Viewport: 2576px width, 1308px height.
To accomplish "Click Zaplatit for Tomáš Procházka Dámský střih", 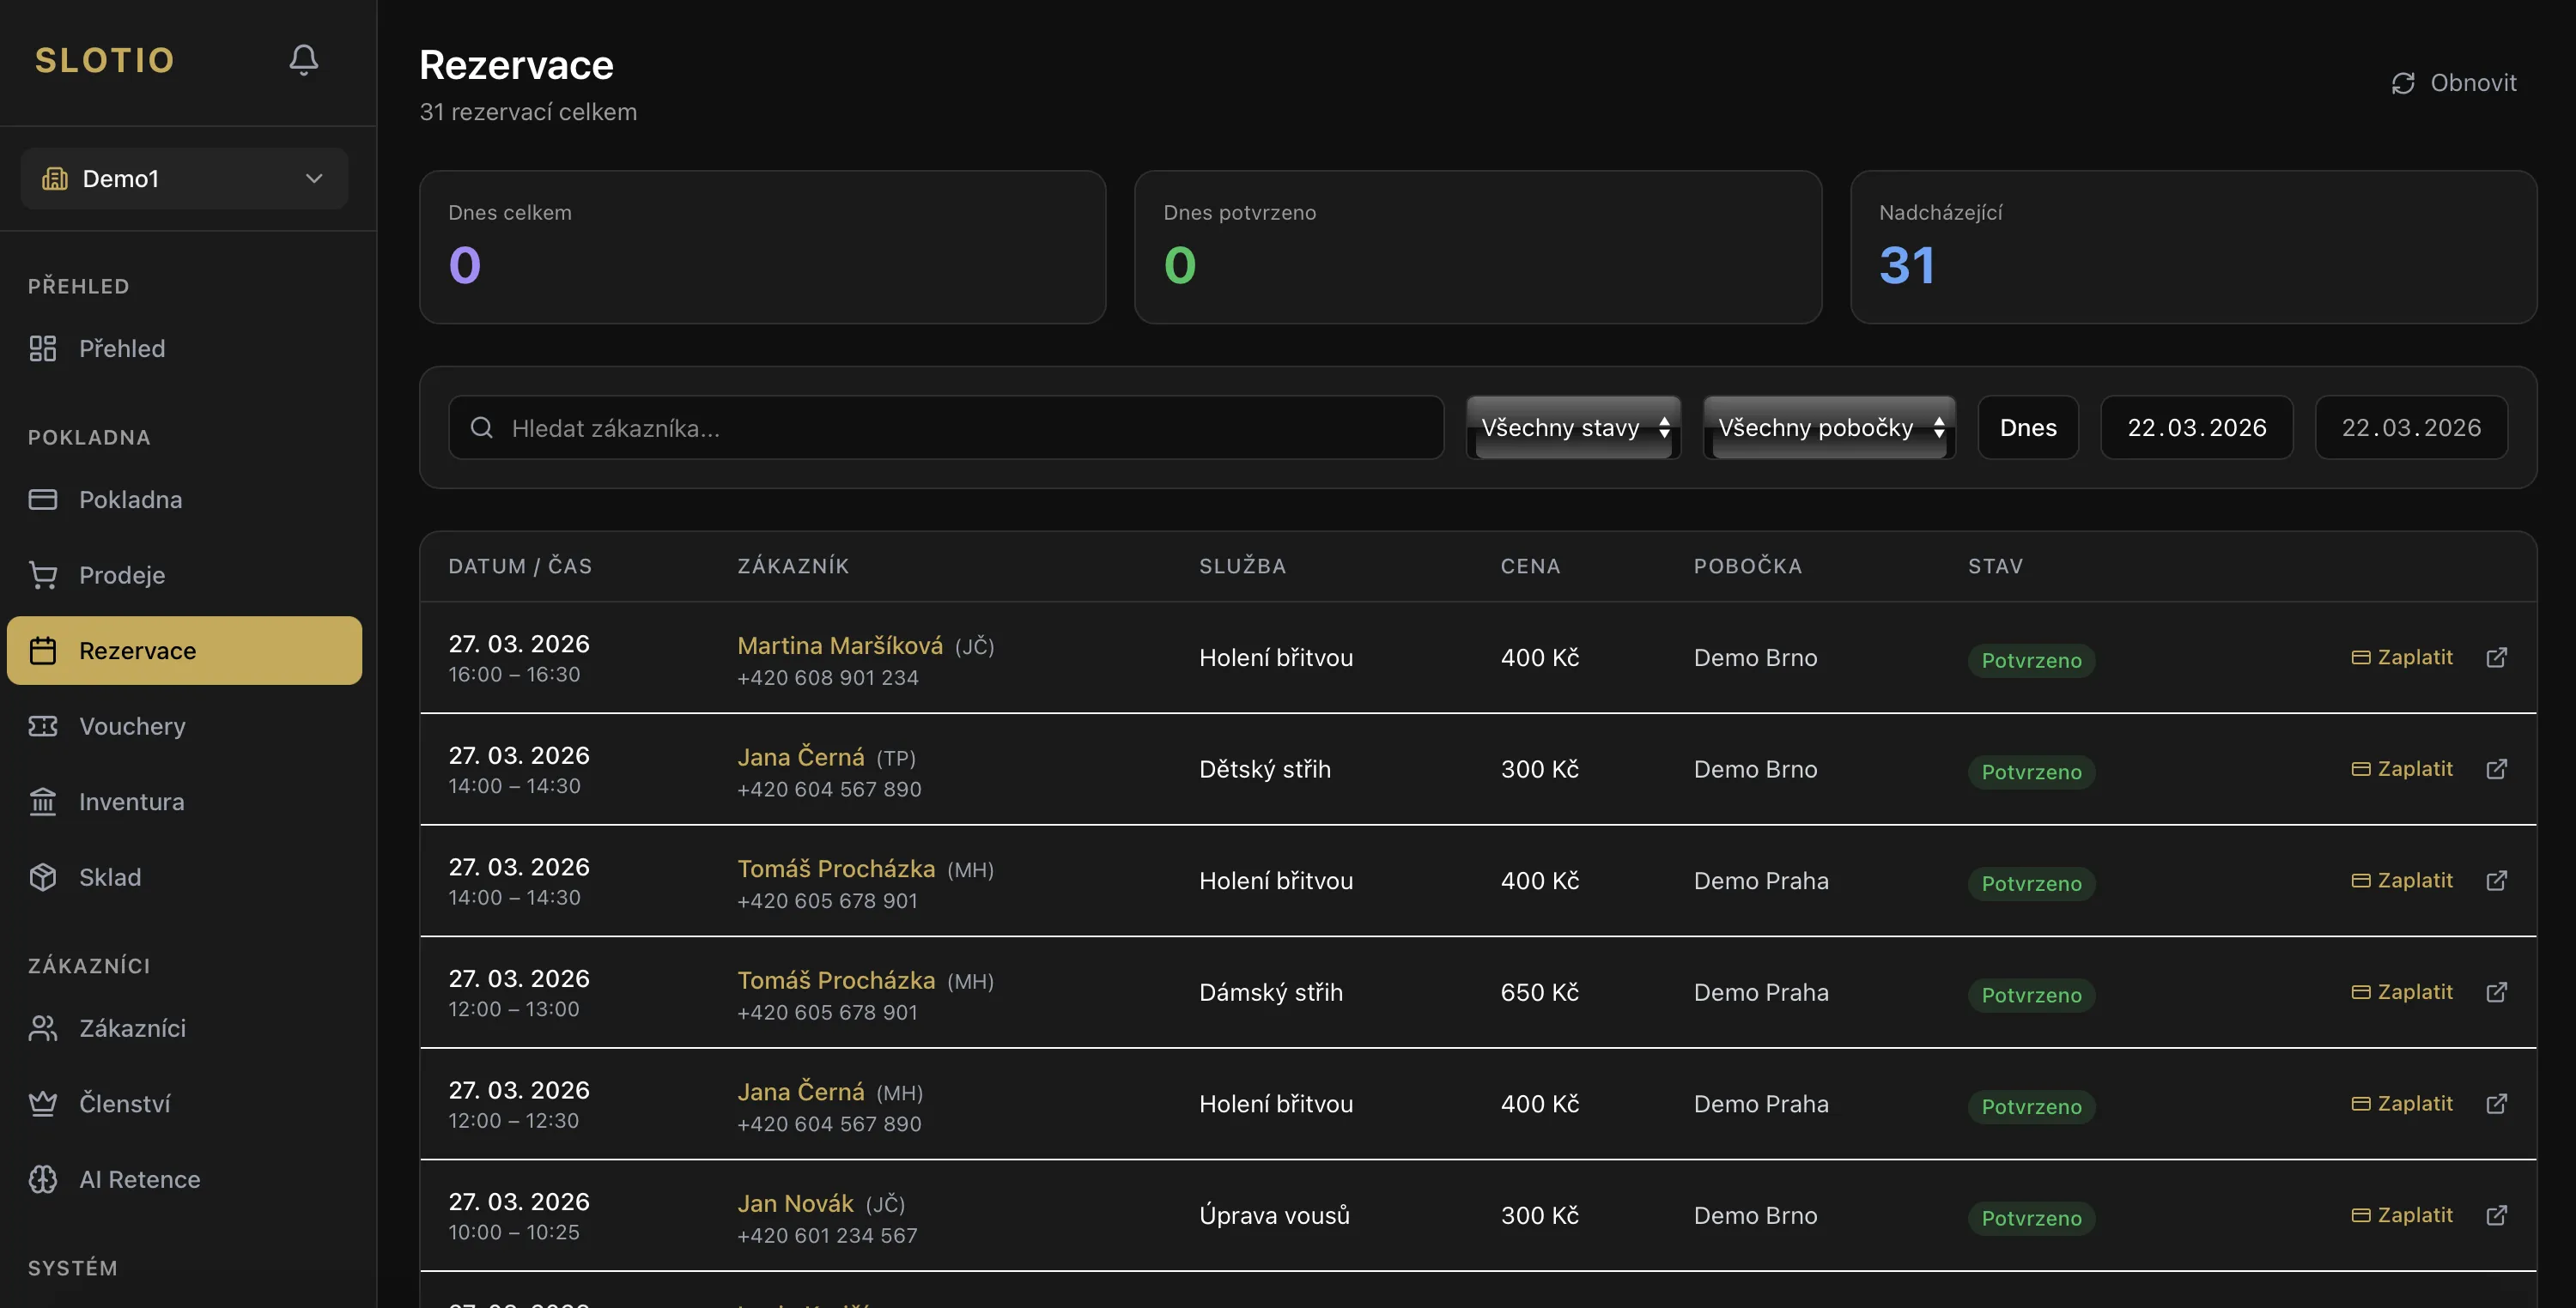I will point(2401,992).
